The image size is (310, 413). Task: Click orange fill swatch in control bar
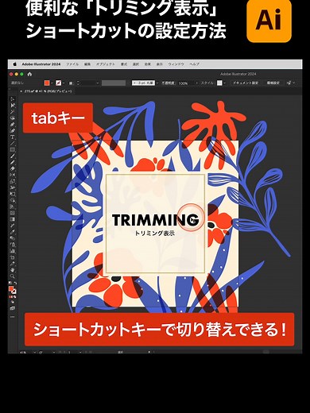pyautogui.click(x=47, y=83)
